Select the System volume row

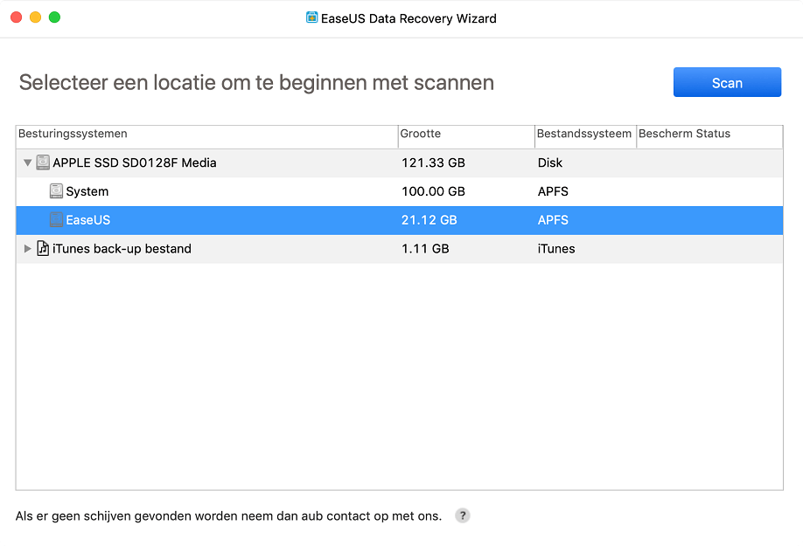point(400,191)
